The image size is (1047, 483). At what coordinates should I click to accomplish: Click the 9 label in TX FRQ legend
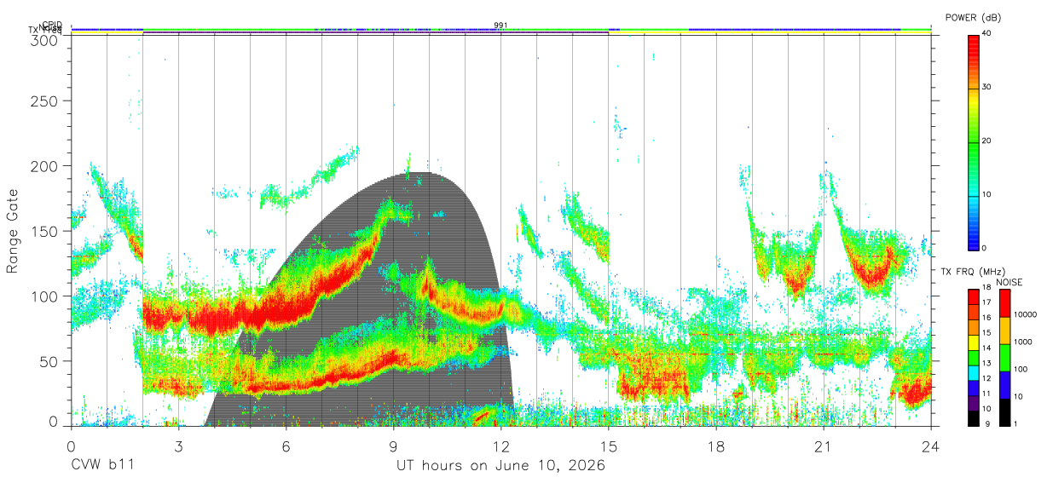pos(986,423)
